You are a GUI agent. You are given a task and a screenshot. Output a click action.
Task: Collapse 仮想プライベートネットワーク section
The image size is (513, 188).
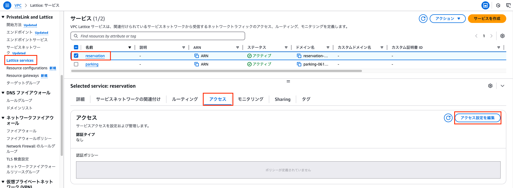[3, 182]
